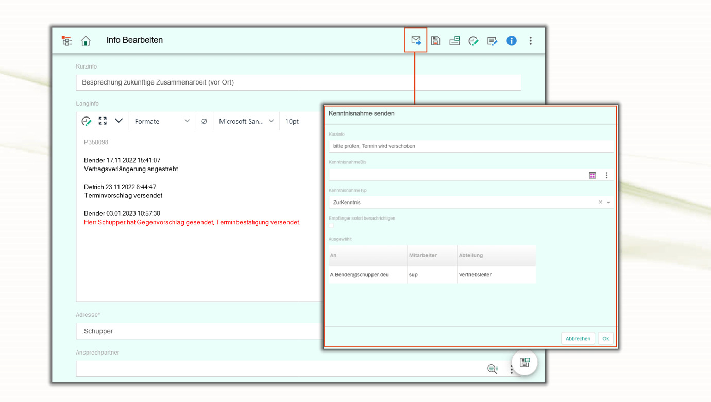The width and height of the screenshot is (711, 402).
Task: Click the search icon in Ansprechpartner field
Action: pos(493,368)
